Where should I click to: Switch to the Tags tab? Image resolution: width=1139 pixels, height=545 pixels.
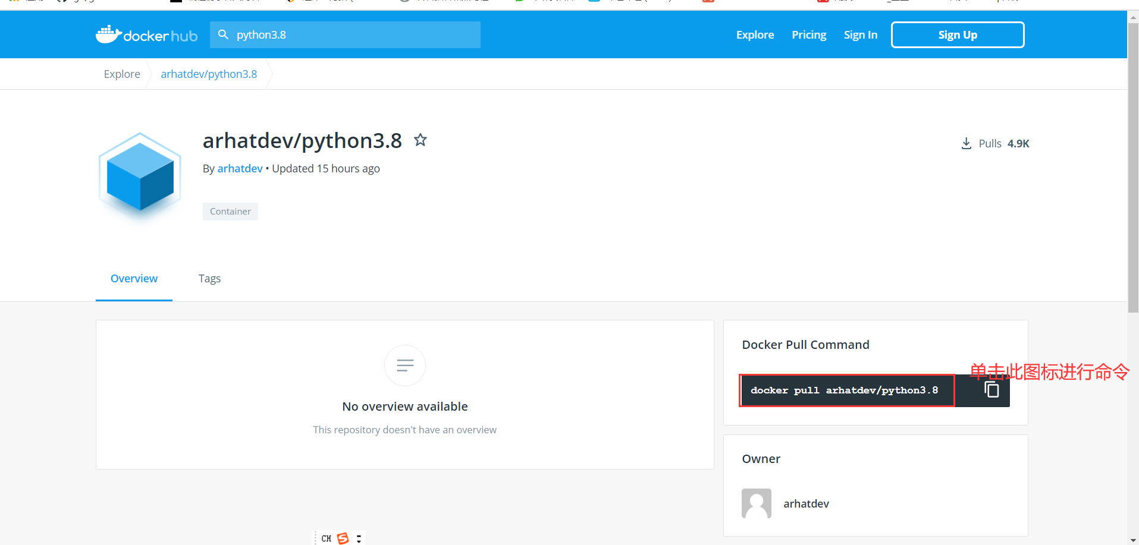(209, 278)
